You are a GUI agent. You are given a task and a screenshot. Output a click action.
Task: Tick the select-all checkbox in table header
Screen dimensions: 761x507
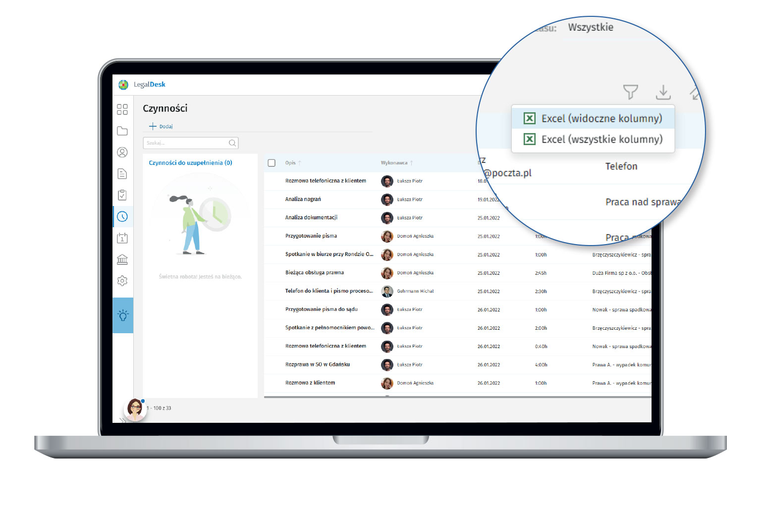pyautogui.click(x=272, y=163)
